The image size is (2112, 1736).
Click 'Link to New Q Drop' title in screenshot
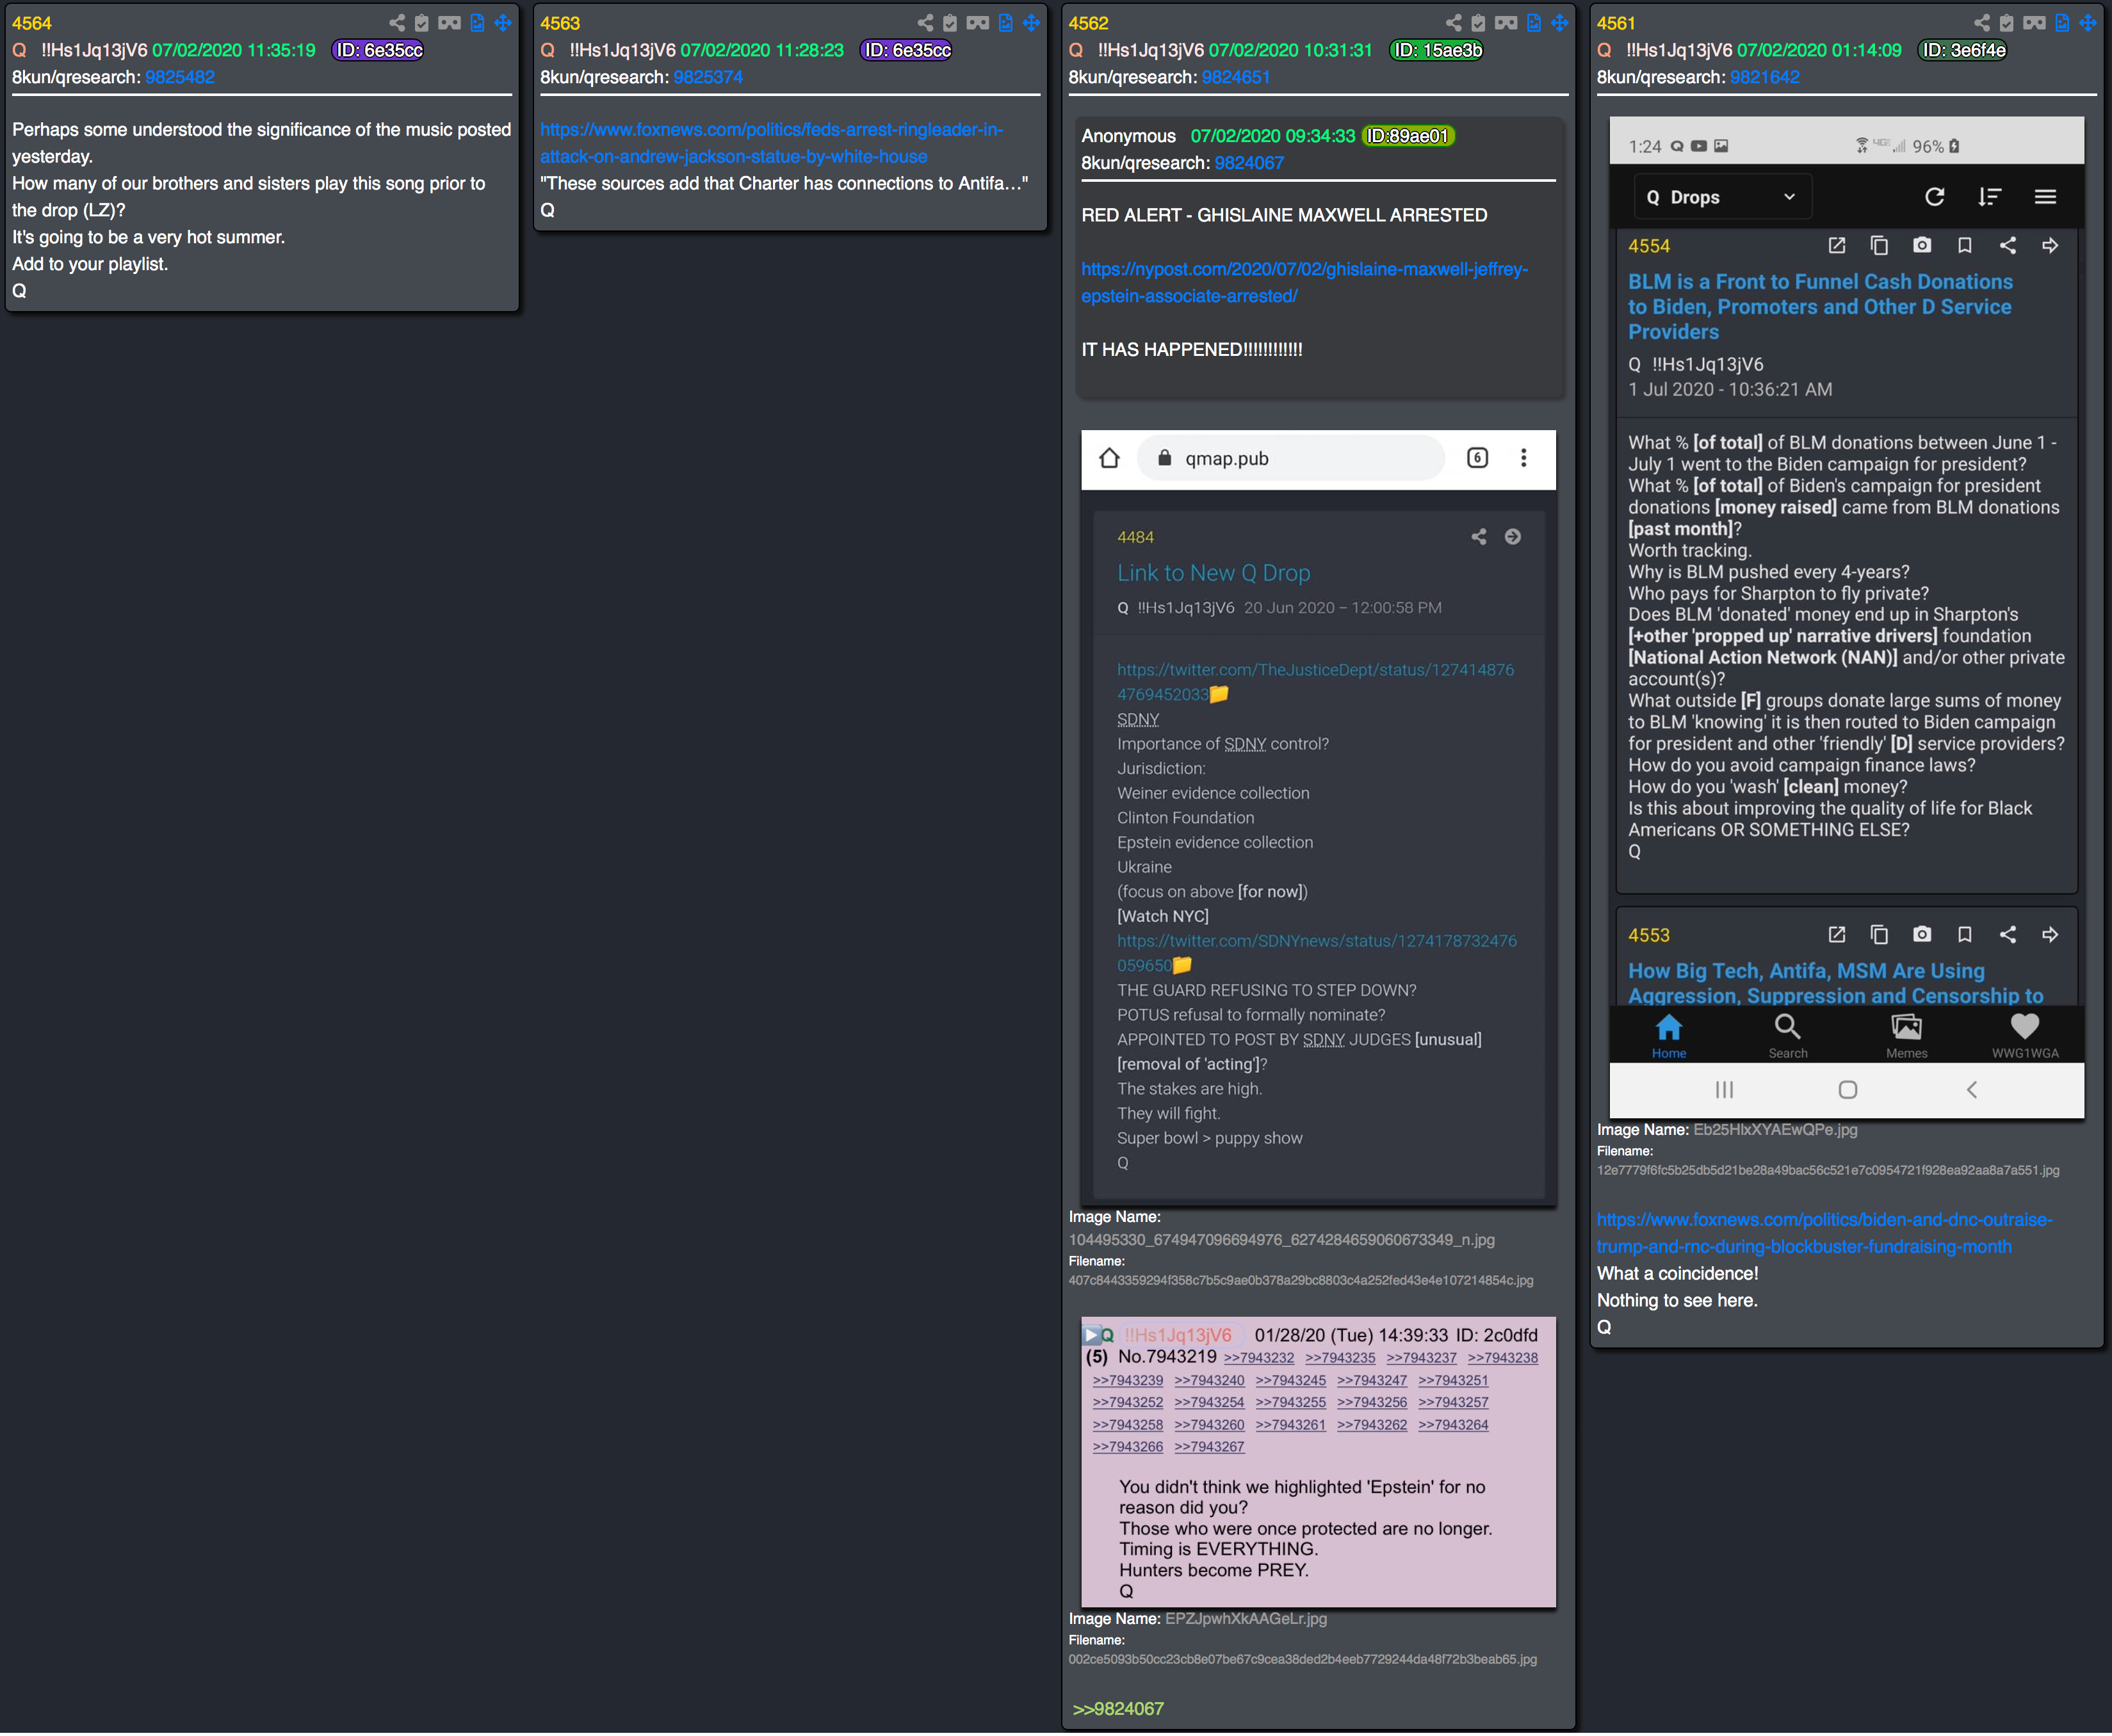(x=1214, y=573)
